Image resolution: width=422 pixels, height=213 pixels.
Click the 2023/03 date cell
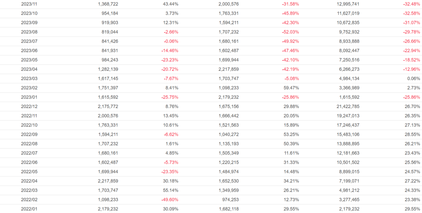(29, 79)
